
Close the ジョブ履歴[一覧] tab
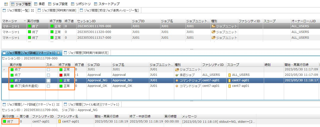click(x=32, y=10)
